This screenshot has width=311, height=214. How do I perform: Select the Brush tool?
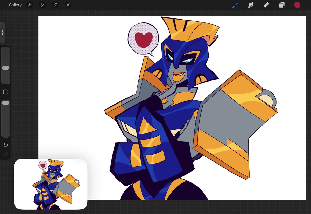(x=236, y=5)
